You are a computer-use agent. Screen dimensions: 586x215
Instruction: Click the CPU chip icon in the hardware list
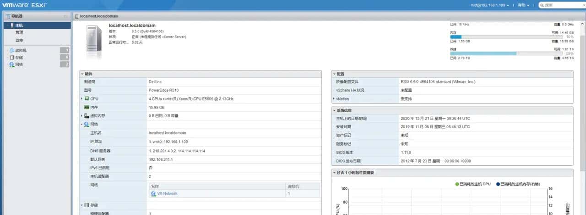[x=86, y=99]
